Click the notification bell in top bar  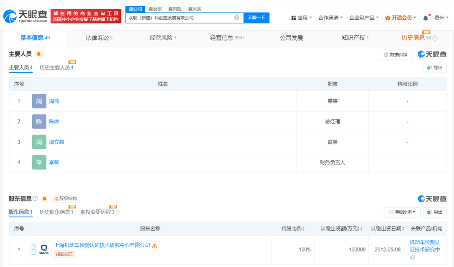click(x=426, y=18)
